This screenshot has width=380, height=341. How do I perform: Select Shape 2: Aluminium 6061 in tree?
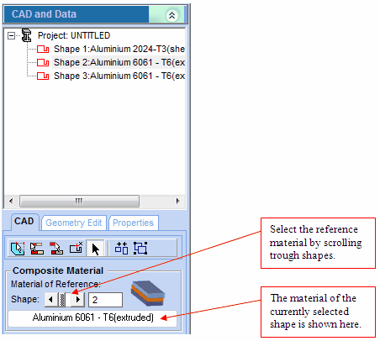point(119,62)
